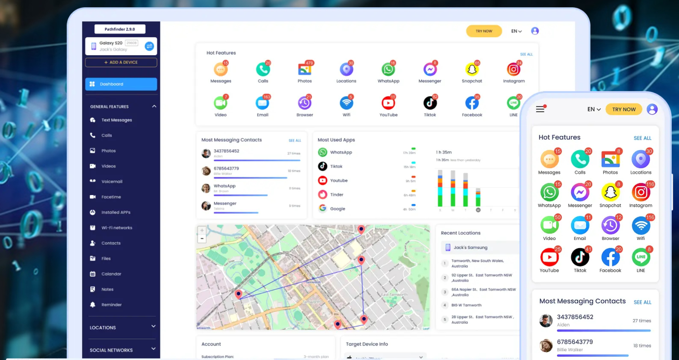
Task: Select Galaxy S20 device card
Action: click(121, 46)
